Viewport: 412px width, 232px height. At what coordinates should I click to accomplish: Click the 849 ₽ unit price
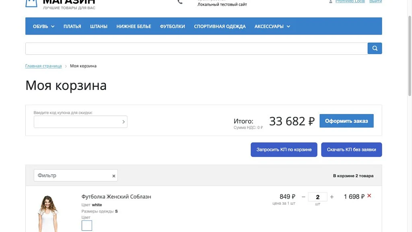pos(287,197)
